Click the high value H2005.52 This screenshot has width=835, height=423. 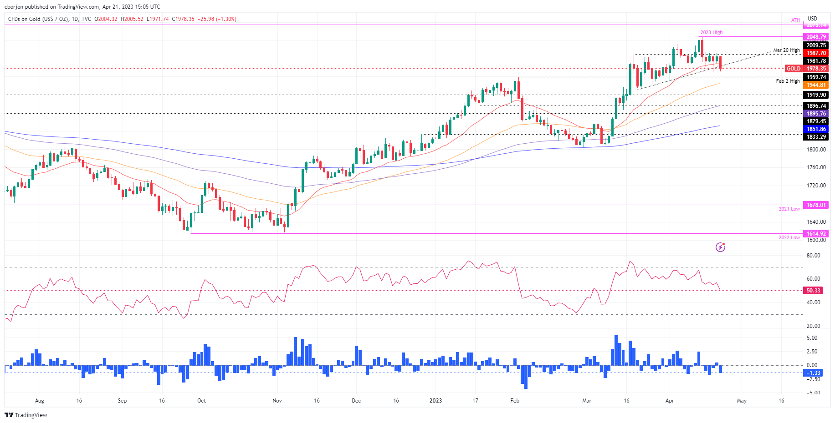tap(132, 19)
